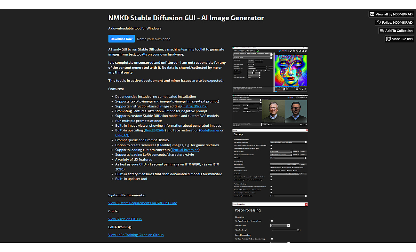This screenshot has width=416, height=252.
Task: Click 'Supports loading LoRA concepts/characters/style' item
Action: pos(155,155)
